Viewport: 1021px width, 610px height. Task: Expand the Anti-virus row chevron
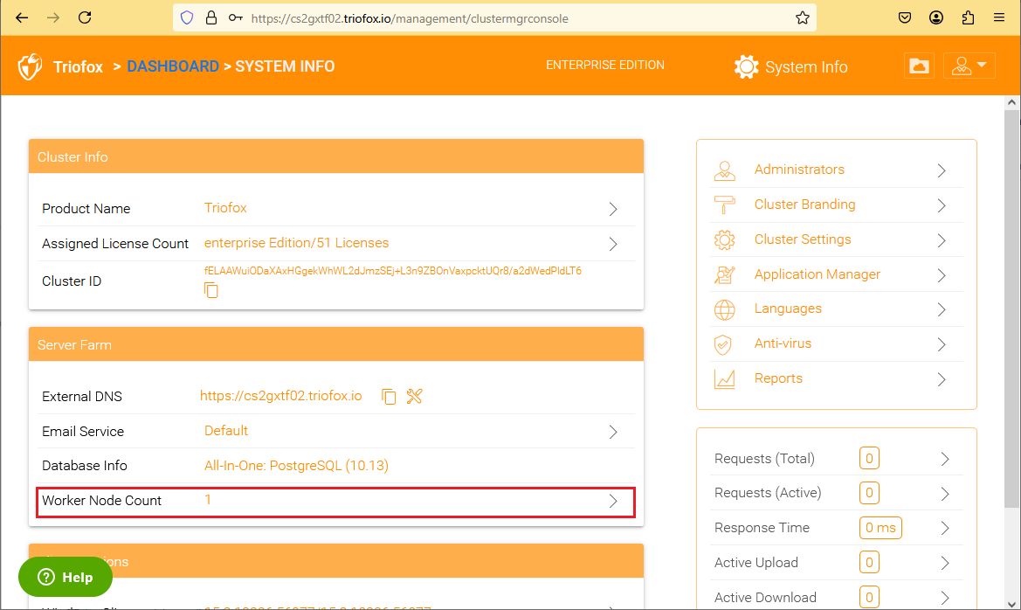(942, 344)
